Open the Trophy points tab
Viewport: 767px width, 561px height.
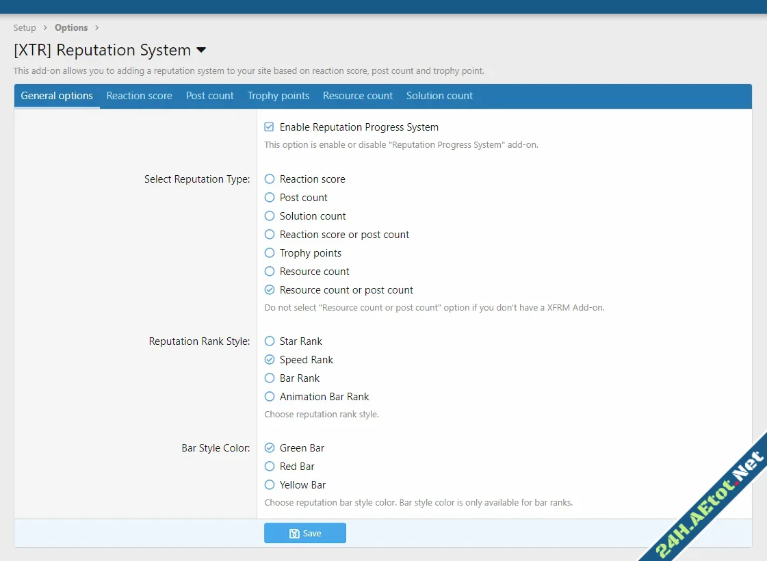pyautogui.click(x=278, y=96)
